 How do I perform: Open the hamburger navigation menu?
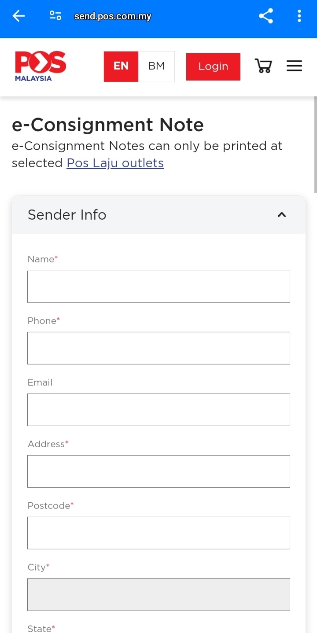pyautogui.click(x=294, y=66)
